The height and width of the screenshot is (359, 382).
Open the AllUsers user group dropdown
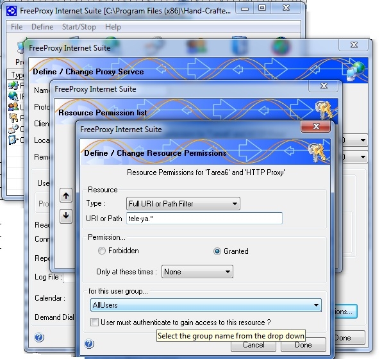[x=206, y=305]
